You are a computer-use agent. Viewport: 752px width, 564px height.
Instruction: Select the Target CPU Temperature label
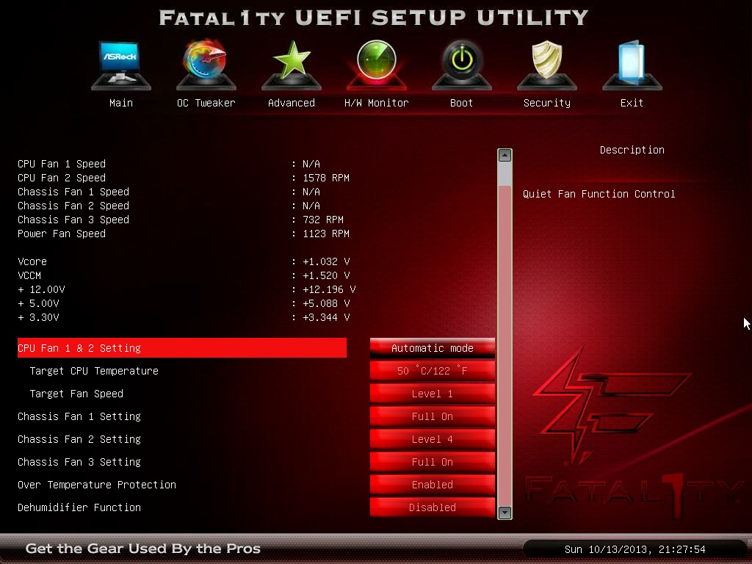[94, 371]
